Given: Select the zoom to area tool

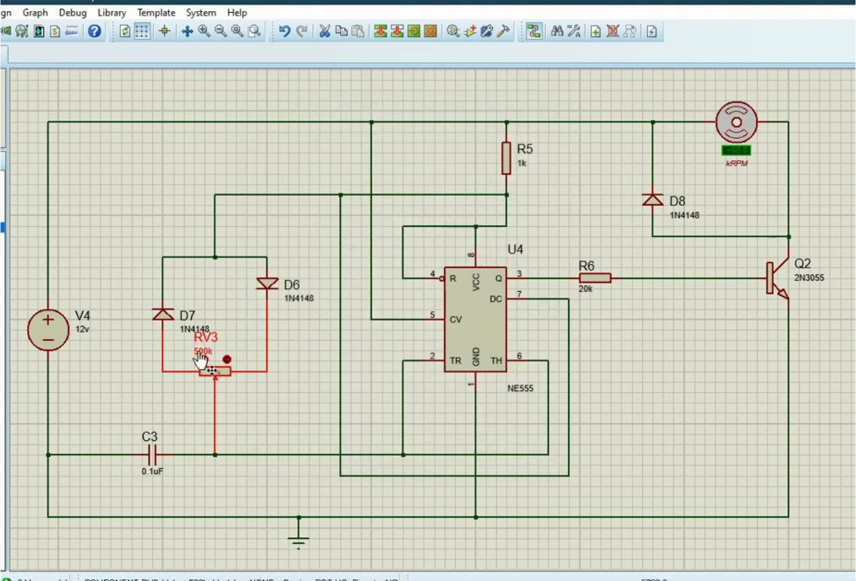Looking at the screenshot, I should [x=254, y=31].
